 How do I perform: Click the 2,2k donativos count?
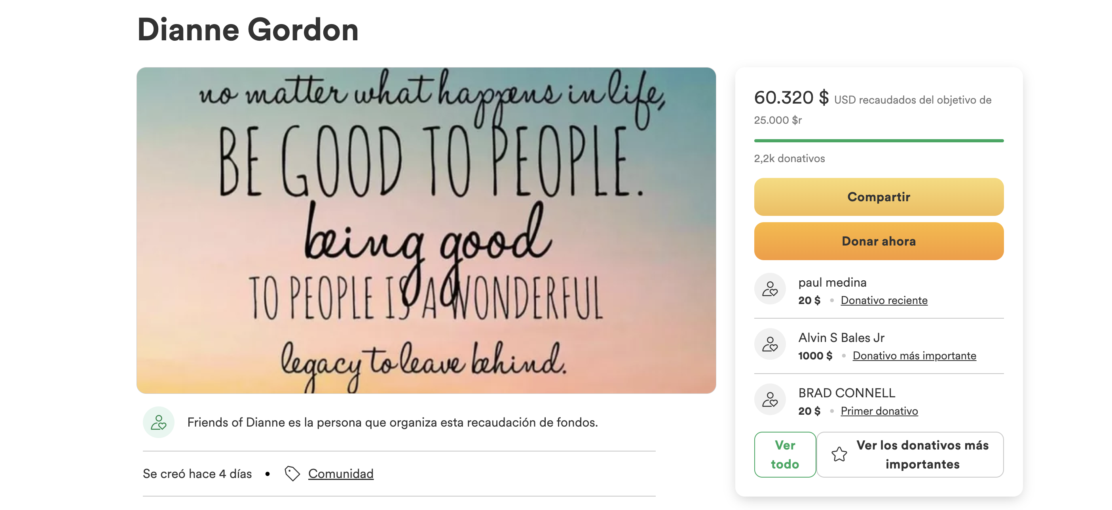coord(789,158)
